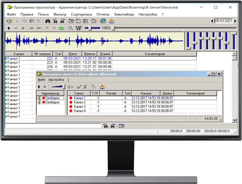
Task: Click the № записи column header
Action: click(43, 54)
